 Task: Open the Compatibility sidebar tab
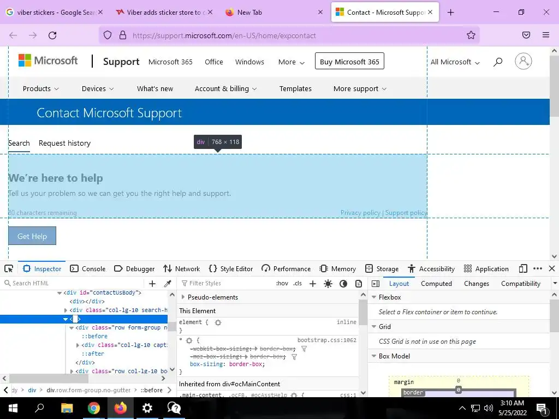point(521,284)
